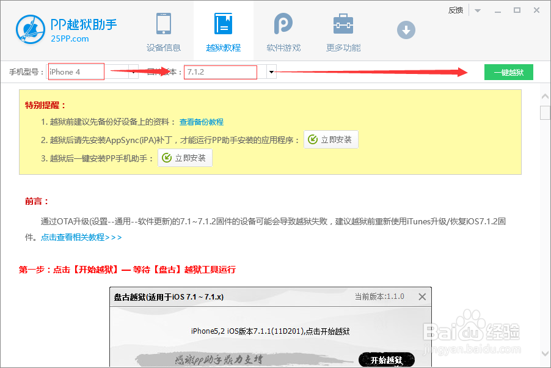
Task: Click 立即安装 for PP手机助手
Action: click(185, 158)
